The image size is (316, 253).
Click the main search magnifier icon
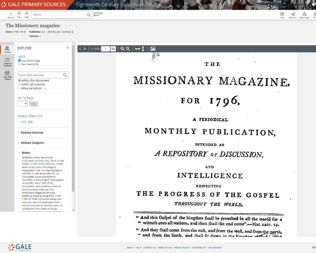click(89, 15)
